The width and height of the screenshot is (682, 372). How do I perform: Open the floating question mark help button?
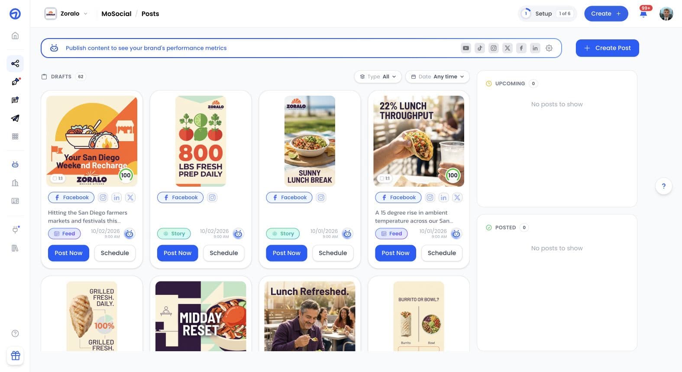coord(664,186)
